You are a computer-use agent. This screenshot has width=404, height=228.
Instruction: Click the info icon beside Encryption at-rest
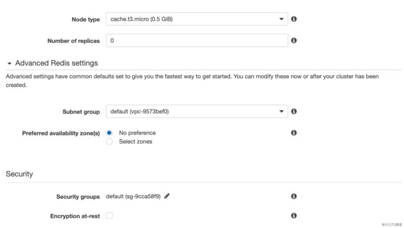coord(294,216)
